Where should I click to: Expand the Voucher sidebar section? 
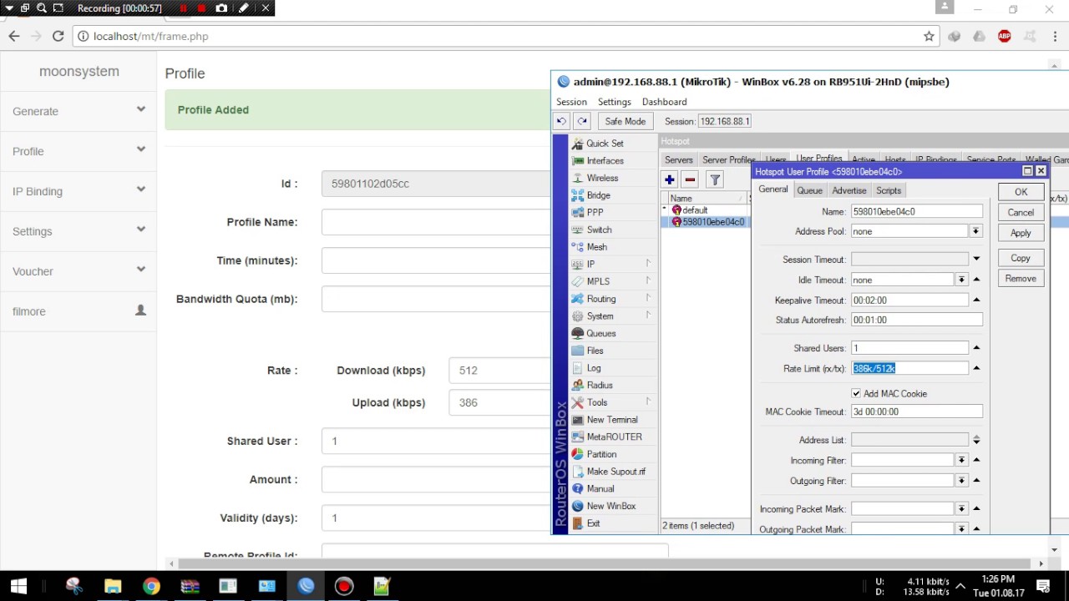[79, 271]
